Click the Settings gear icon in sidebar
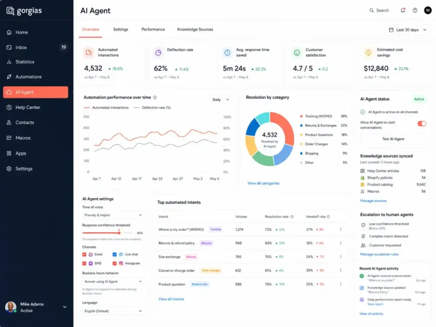Image resolution: width=436 pixels, height=327 pixels. pos(9,169)
